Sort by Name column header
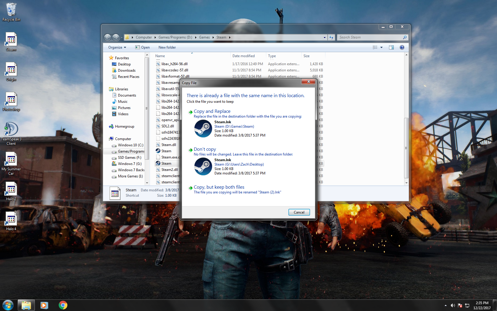Image resolution: width=497 pixels, height=311 pixels. [192, 56]
